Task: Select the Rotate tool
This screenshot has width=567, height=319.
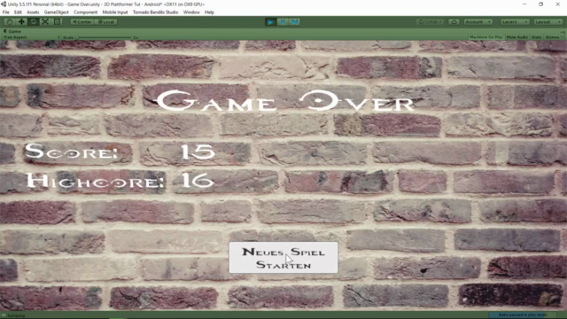Action: 34,21
